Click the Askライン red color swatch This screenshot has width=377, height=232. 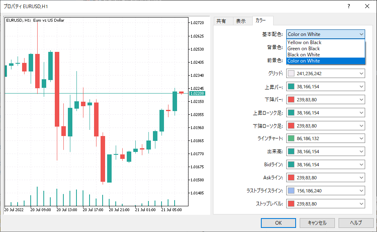pyautogui.click(x=291, y=178)
